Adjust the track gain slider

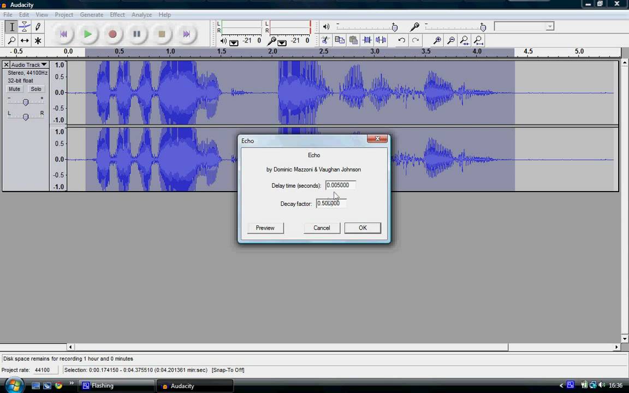click(26, 102)
